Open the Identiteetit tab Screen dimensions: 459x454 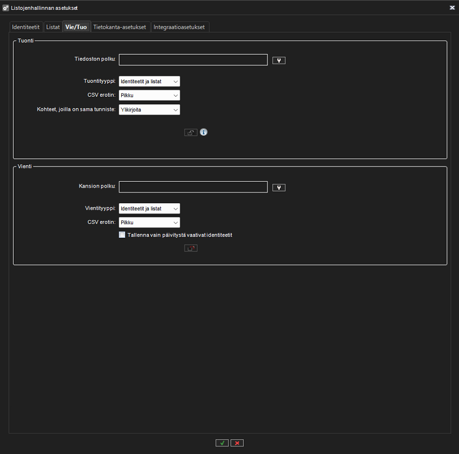(x=26, y=27)
